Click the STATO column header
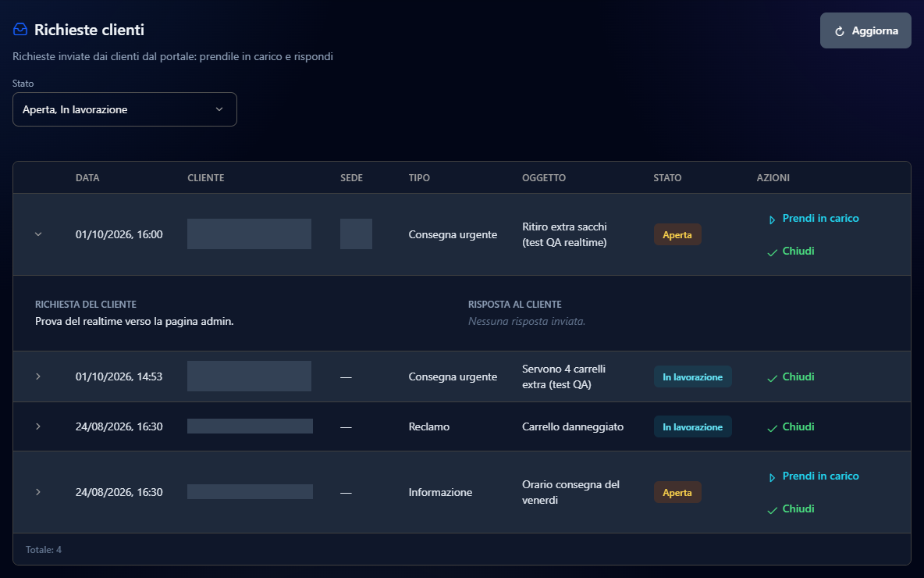This screenshot has width=924, height=578. [667, 178]
